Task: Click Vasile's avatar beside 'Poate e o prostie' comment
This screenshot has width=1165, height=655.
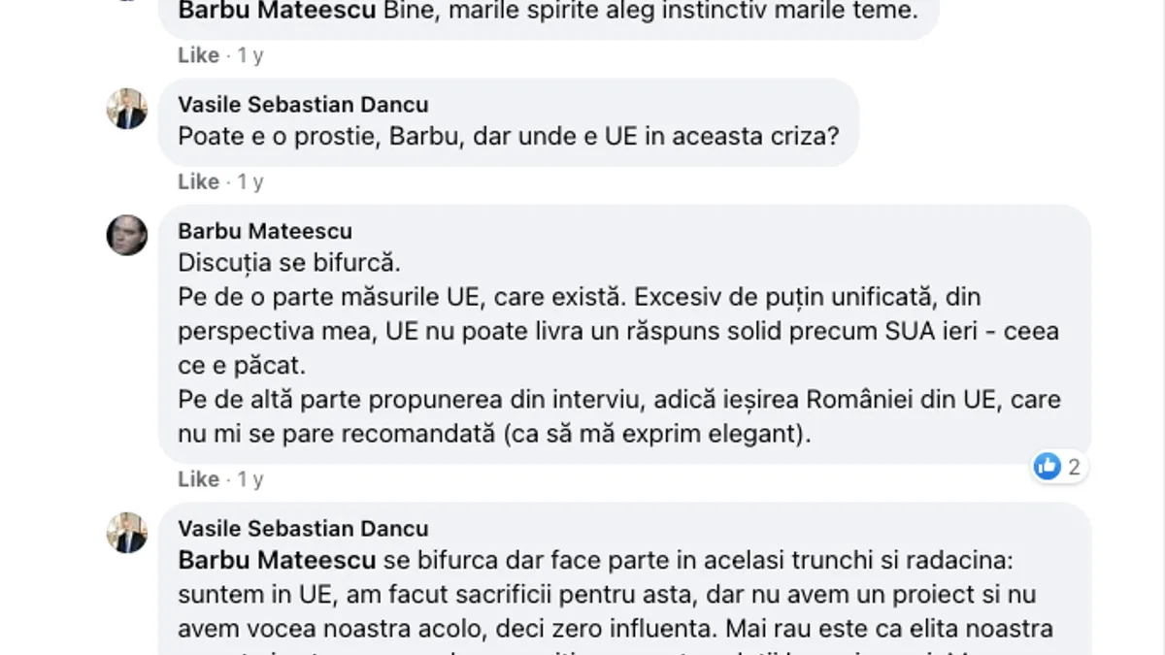Action: [x=127, y=109]
